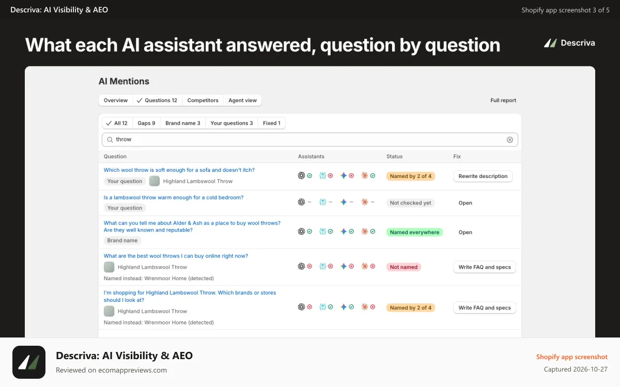This screenshot has height=387, width=620.
Task: Click the Descriva logo beside the headline
Action: pyautogui.click(x=569, y=43)
